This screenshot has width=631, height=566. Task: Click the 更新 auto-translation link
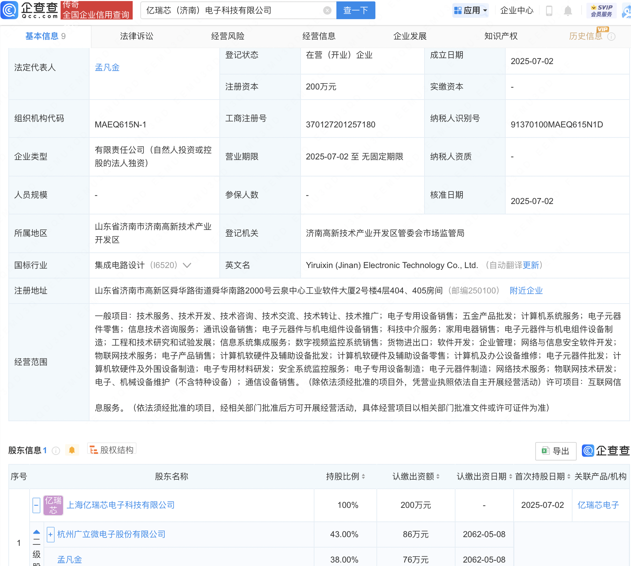531,265
